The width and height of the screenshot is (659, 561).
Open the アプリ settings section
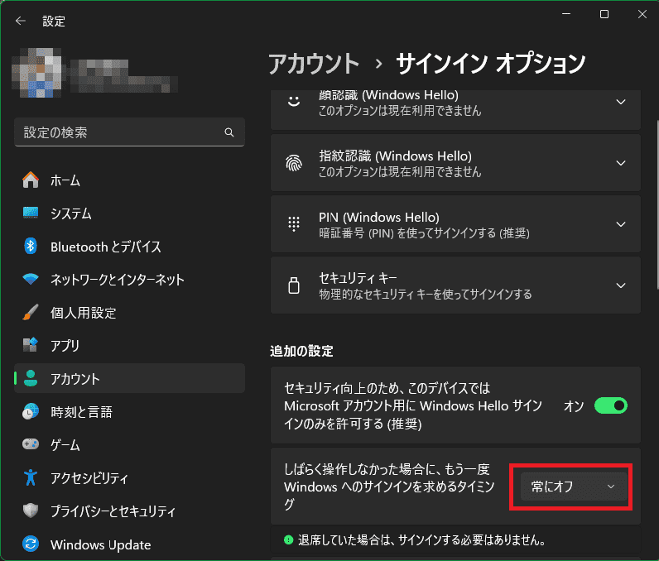click(65, 346)
